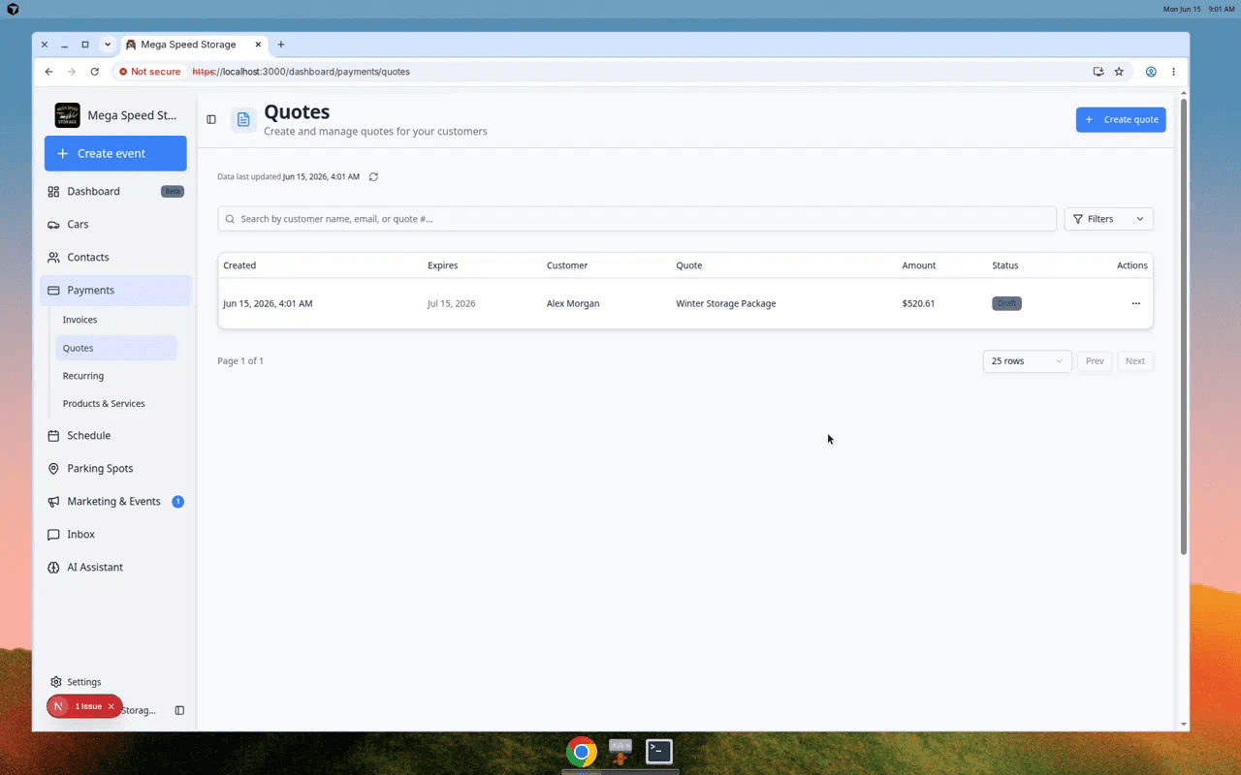Open the tab search dropdown arrow
The image size is (1241, 775).
108,45
